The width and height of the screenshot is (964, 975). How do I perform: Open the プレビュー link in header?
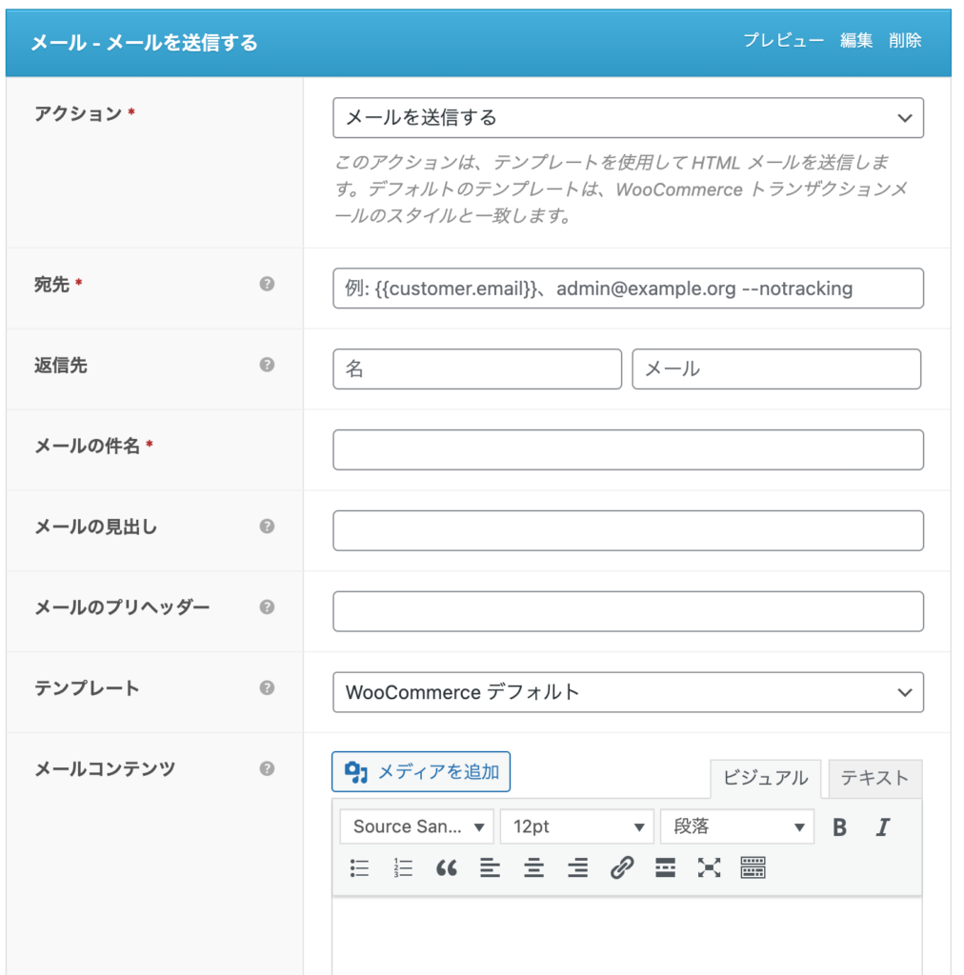click(784, 41)
